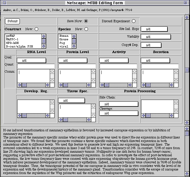Open the RNA Level Qual dropdown
The width and height of the screenshot is (190, 177).
31,60
